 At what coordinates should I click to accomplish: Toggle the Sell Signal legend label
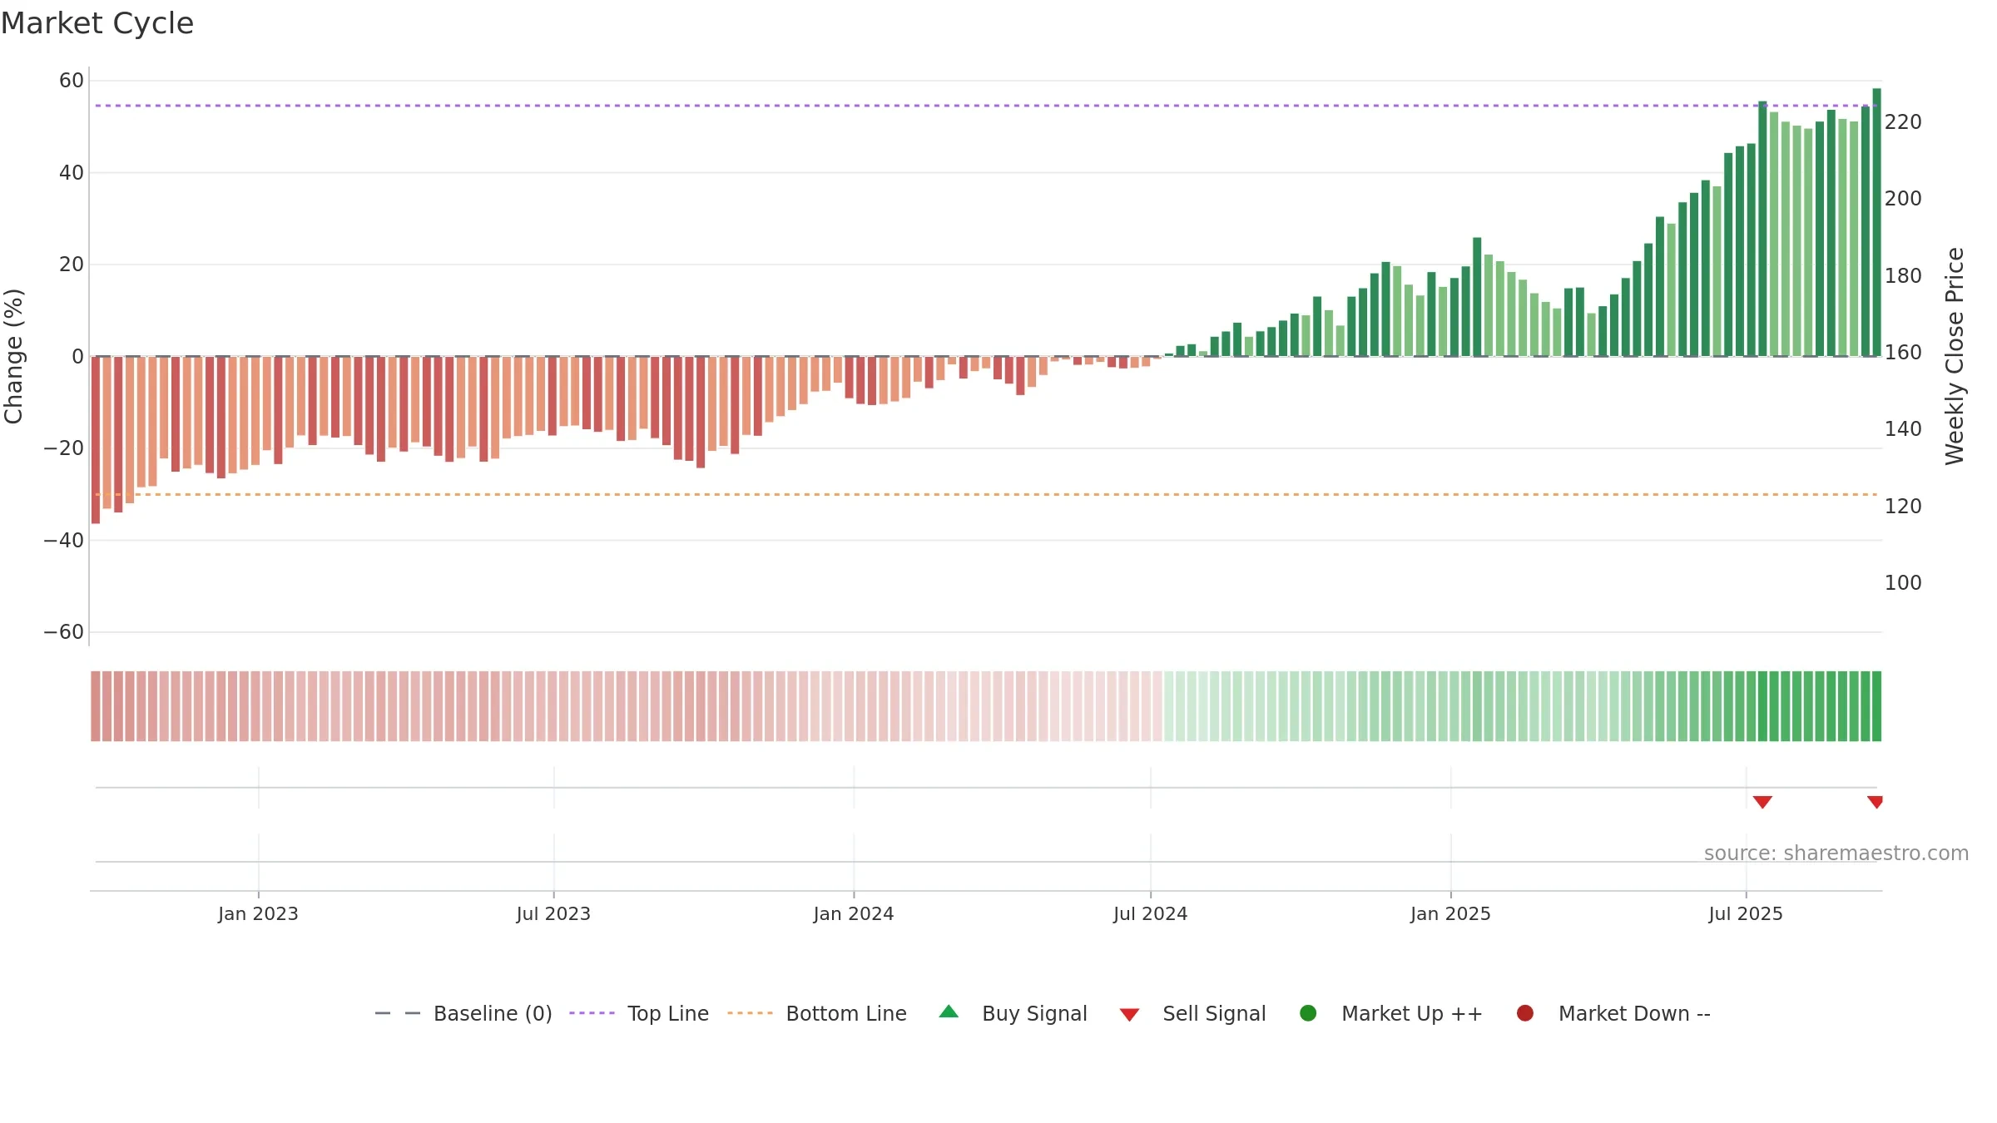point(1214,1014)
